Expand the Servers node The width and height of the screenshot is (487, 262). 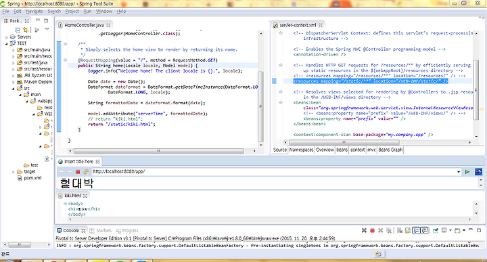(x=6, y=37)
